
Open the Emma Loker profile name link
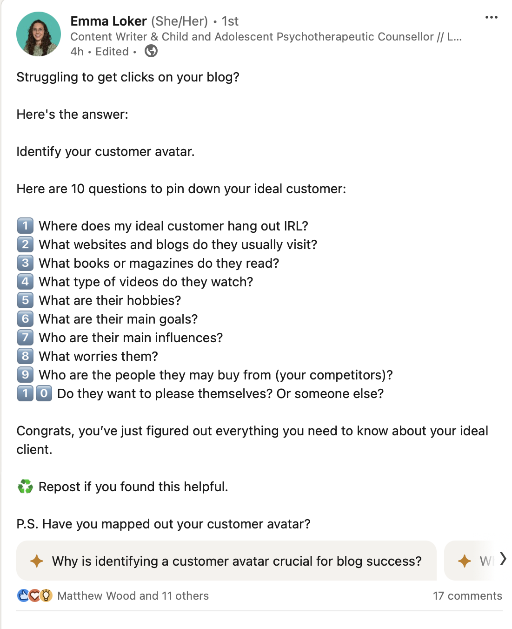(108, 21)
